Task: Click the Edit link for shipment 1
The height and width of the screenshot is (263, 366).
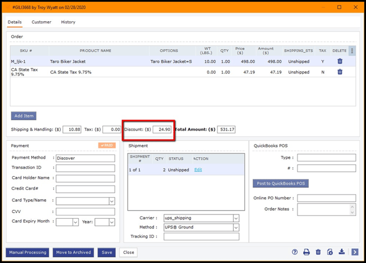Action: [x=198, y=170]
